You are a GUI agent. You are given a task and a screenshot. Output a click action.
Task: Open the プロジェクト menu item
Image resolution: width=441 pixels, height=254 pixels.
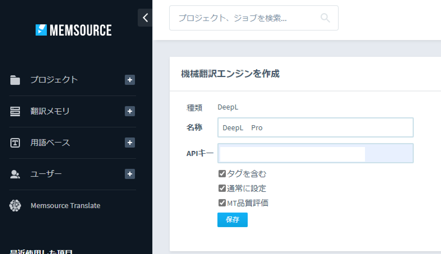pos(54,80)
